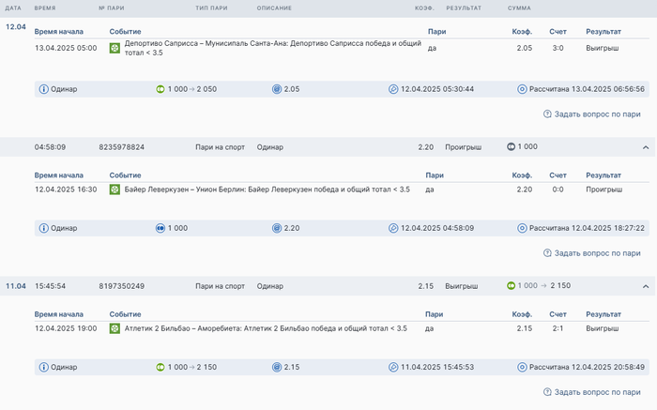This screenshot has width=657, height=410.
Task: Click settled icon beside Рассчитана 12.04.2025 18:27:22
Action: (522, 228)
